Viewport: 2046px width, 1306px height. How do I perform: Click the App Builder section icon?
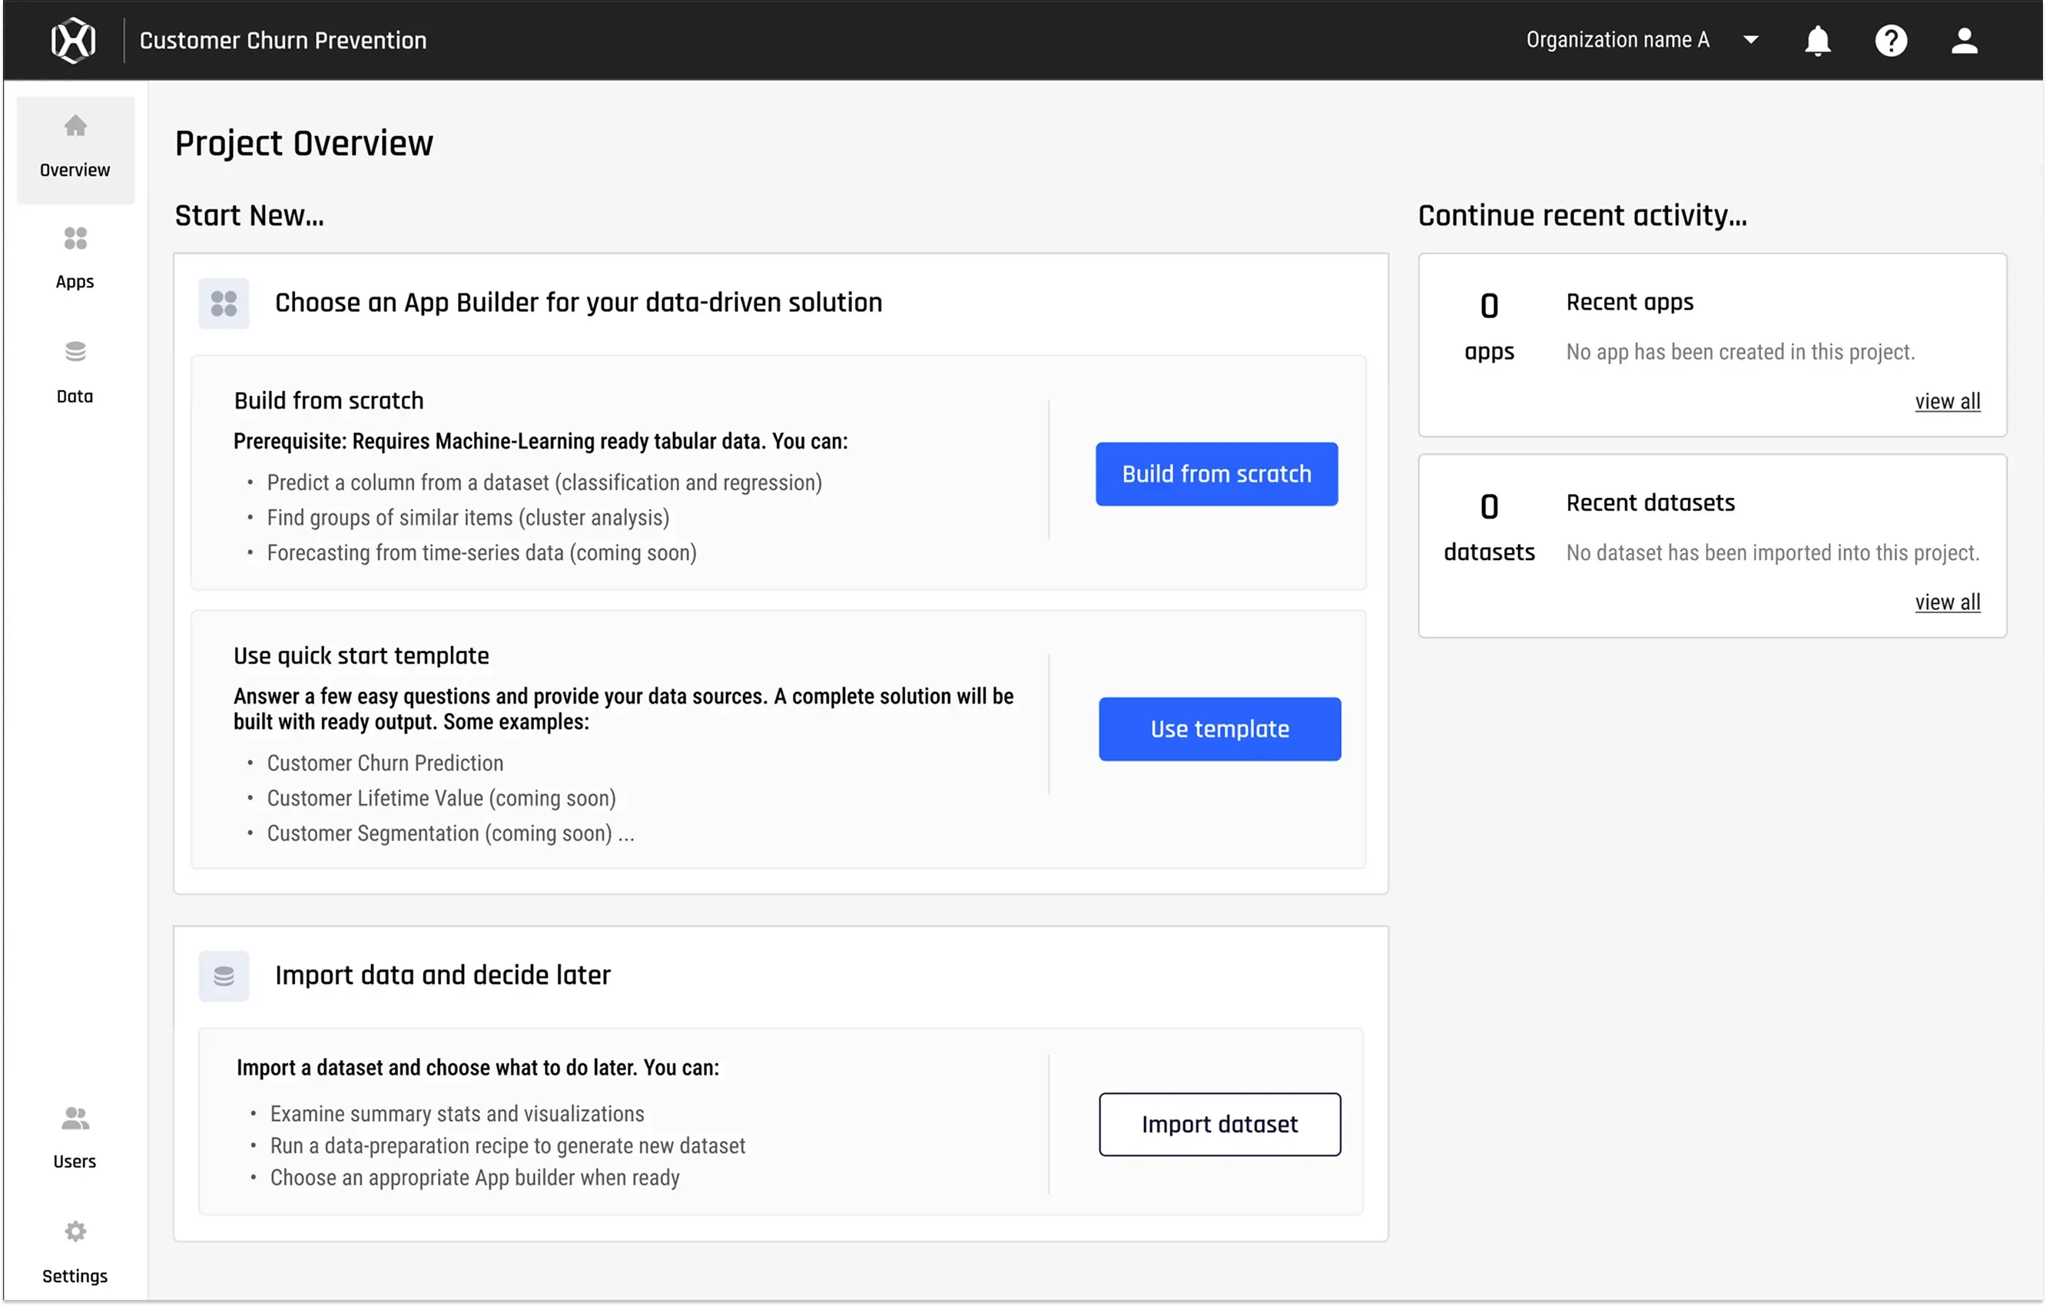[224, 303]
